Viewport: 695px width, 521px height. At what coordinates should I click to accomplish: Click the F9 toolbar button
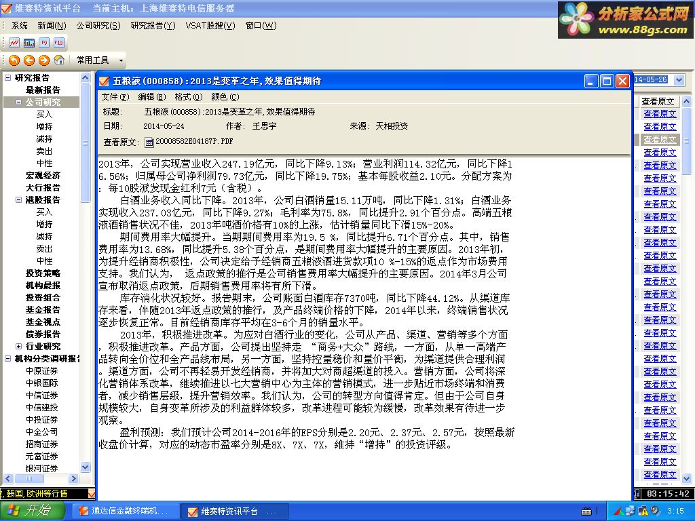pos(44,43)
